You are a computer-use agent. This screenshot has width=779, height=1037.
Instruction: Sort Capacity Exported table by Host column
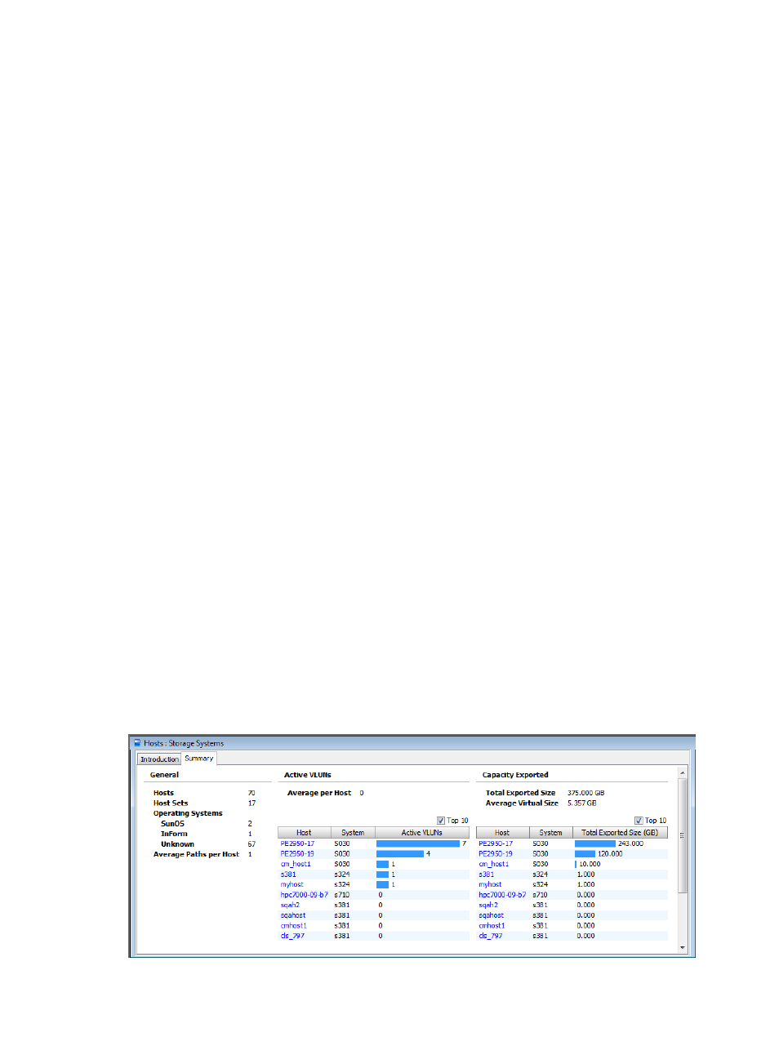(502, 833)
